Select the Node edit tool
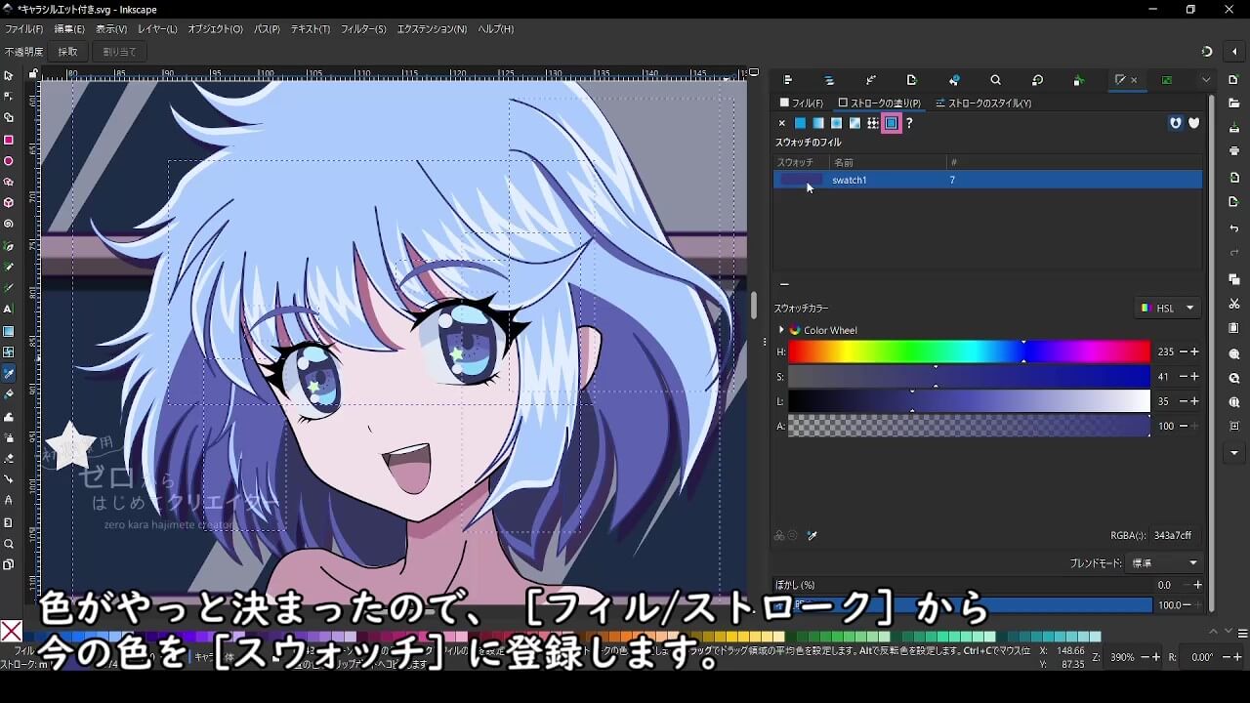The image size is (1250, 703). [9, 97]
